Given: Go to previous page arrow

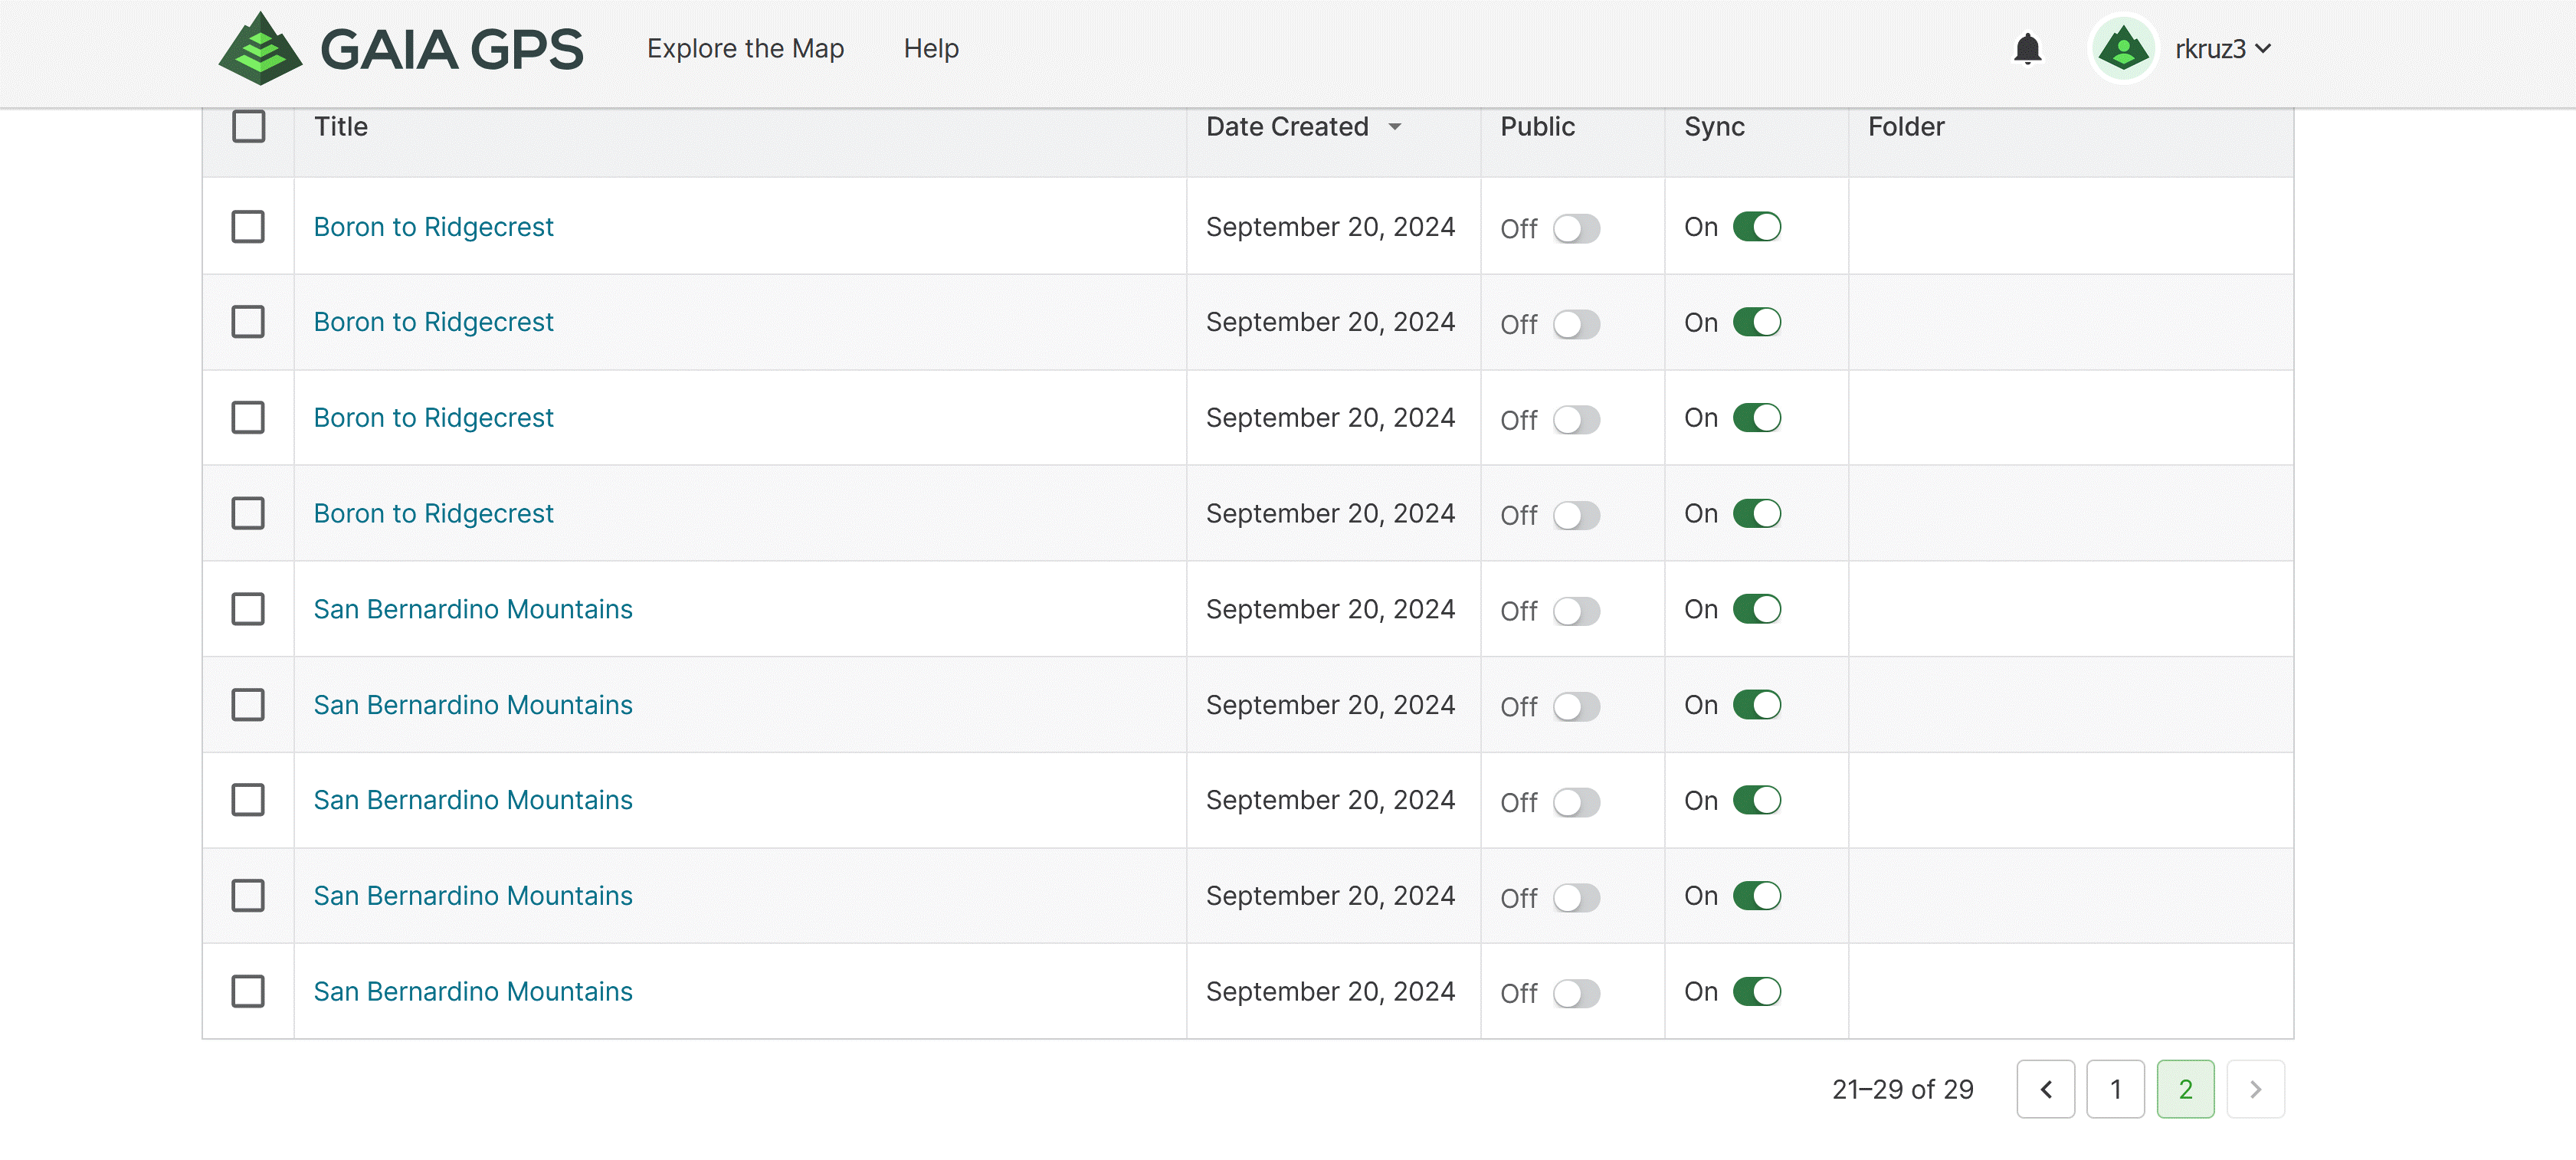Looking at the screenshot, I should pyautogui.click(x=2045, y=1089).
